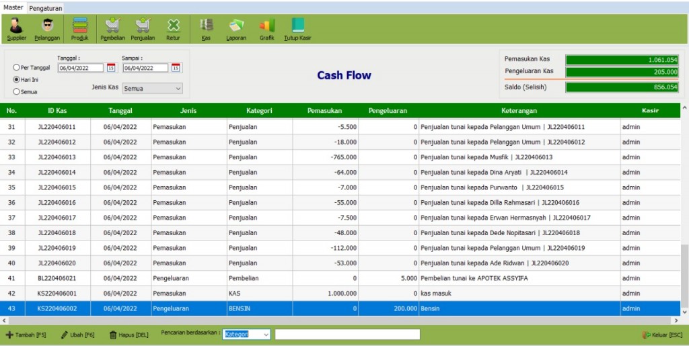This screenshot has height=346, width=689.
Task: Switch to the Master tab
Action: 13,8
